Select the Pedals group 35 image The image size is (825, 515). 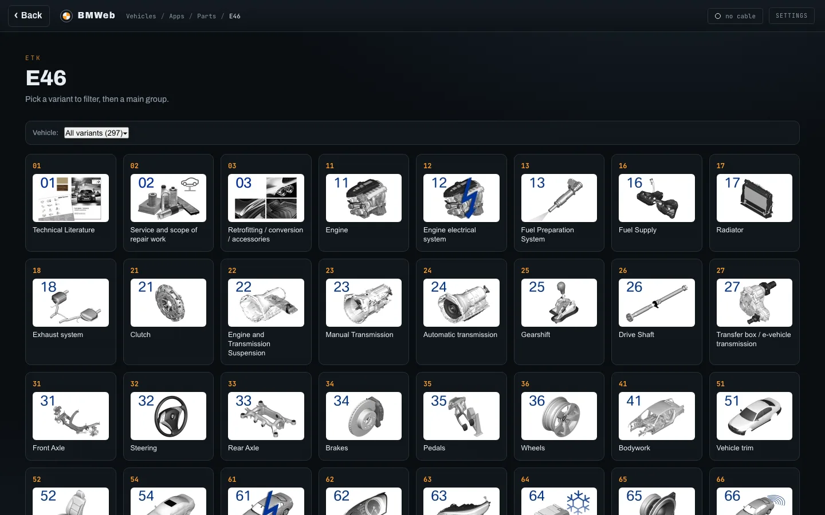pos(461,416)
